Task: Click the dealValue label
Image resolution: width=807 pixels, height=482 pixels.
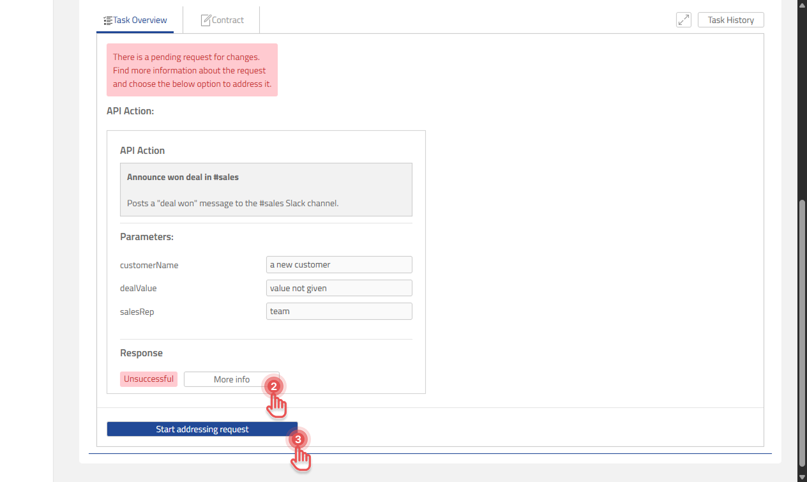Action: (x=139, y=288)
